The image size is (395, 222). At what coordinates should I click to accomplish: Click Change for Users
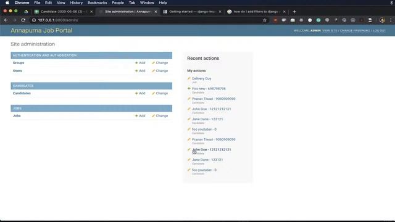(160, 71)
